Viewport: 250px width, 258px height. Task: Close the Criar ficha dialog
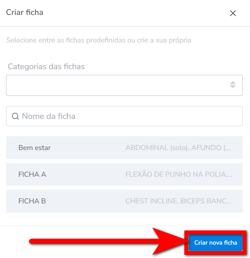[233, 13]
